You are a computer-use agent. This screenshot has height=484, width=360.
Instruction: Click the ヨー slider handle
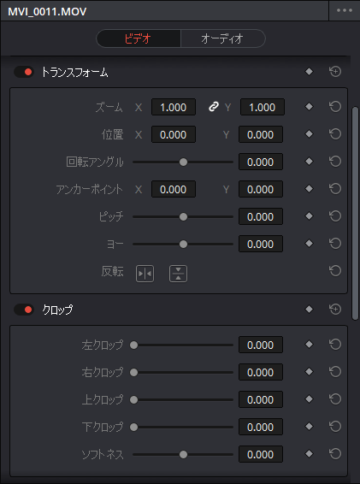pyautogui.click(x=183, y=245)
